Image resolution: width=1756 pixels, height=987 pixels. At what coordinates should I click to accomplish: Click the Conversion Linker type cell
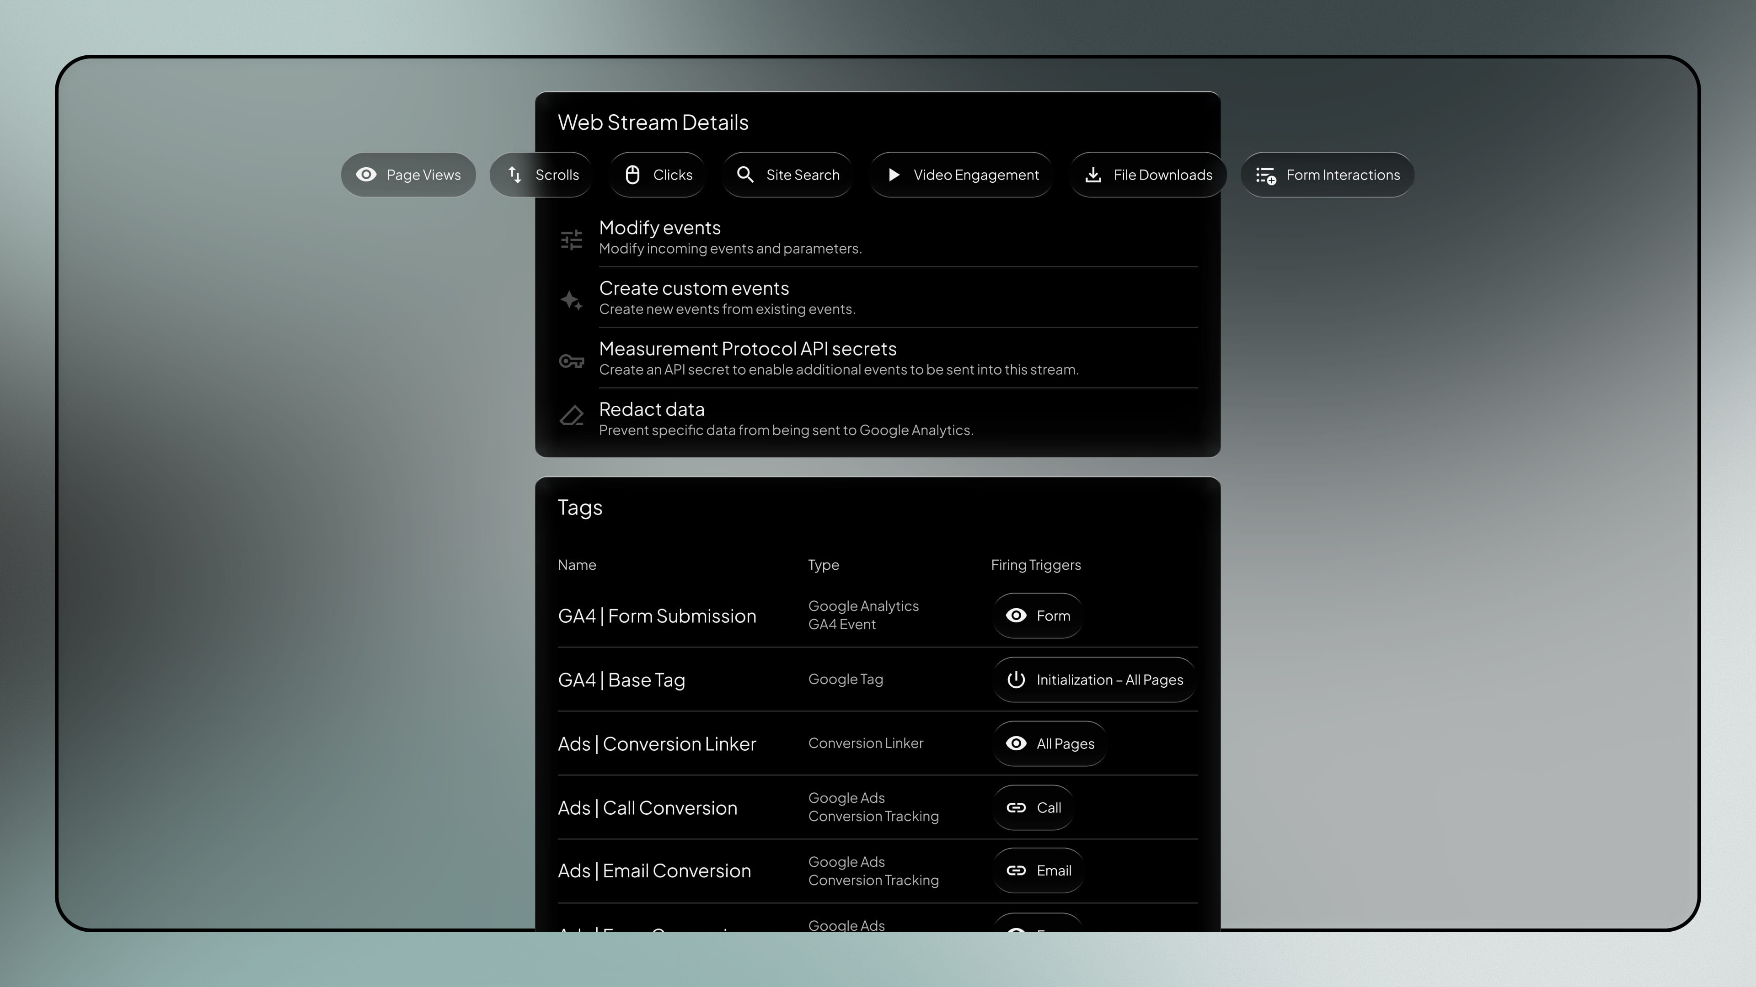tap(866, 743)
